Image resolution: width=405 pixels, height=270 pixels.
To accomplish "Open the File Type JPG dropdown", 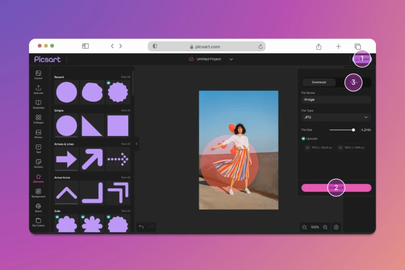I will click(x=336, y=117).
